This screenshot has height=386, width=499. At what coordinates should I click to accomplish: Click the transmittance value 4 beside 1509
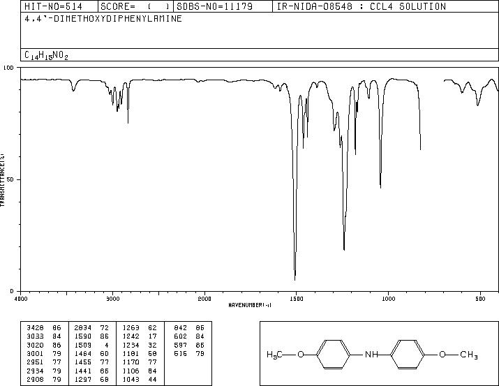[x=107, y=345]
